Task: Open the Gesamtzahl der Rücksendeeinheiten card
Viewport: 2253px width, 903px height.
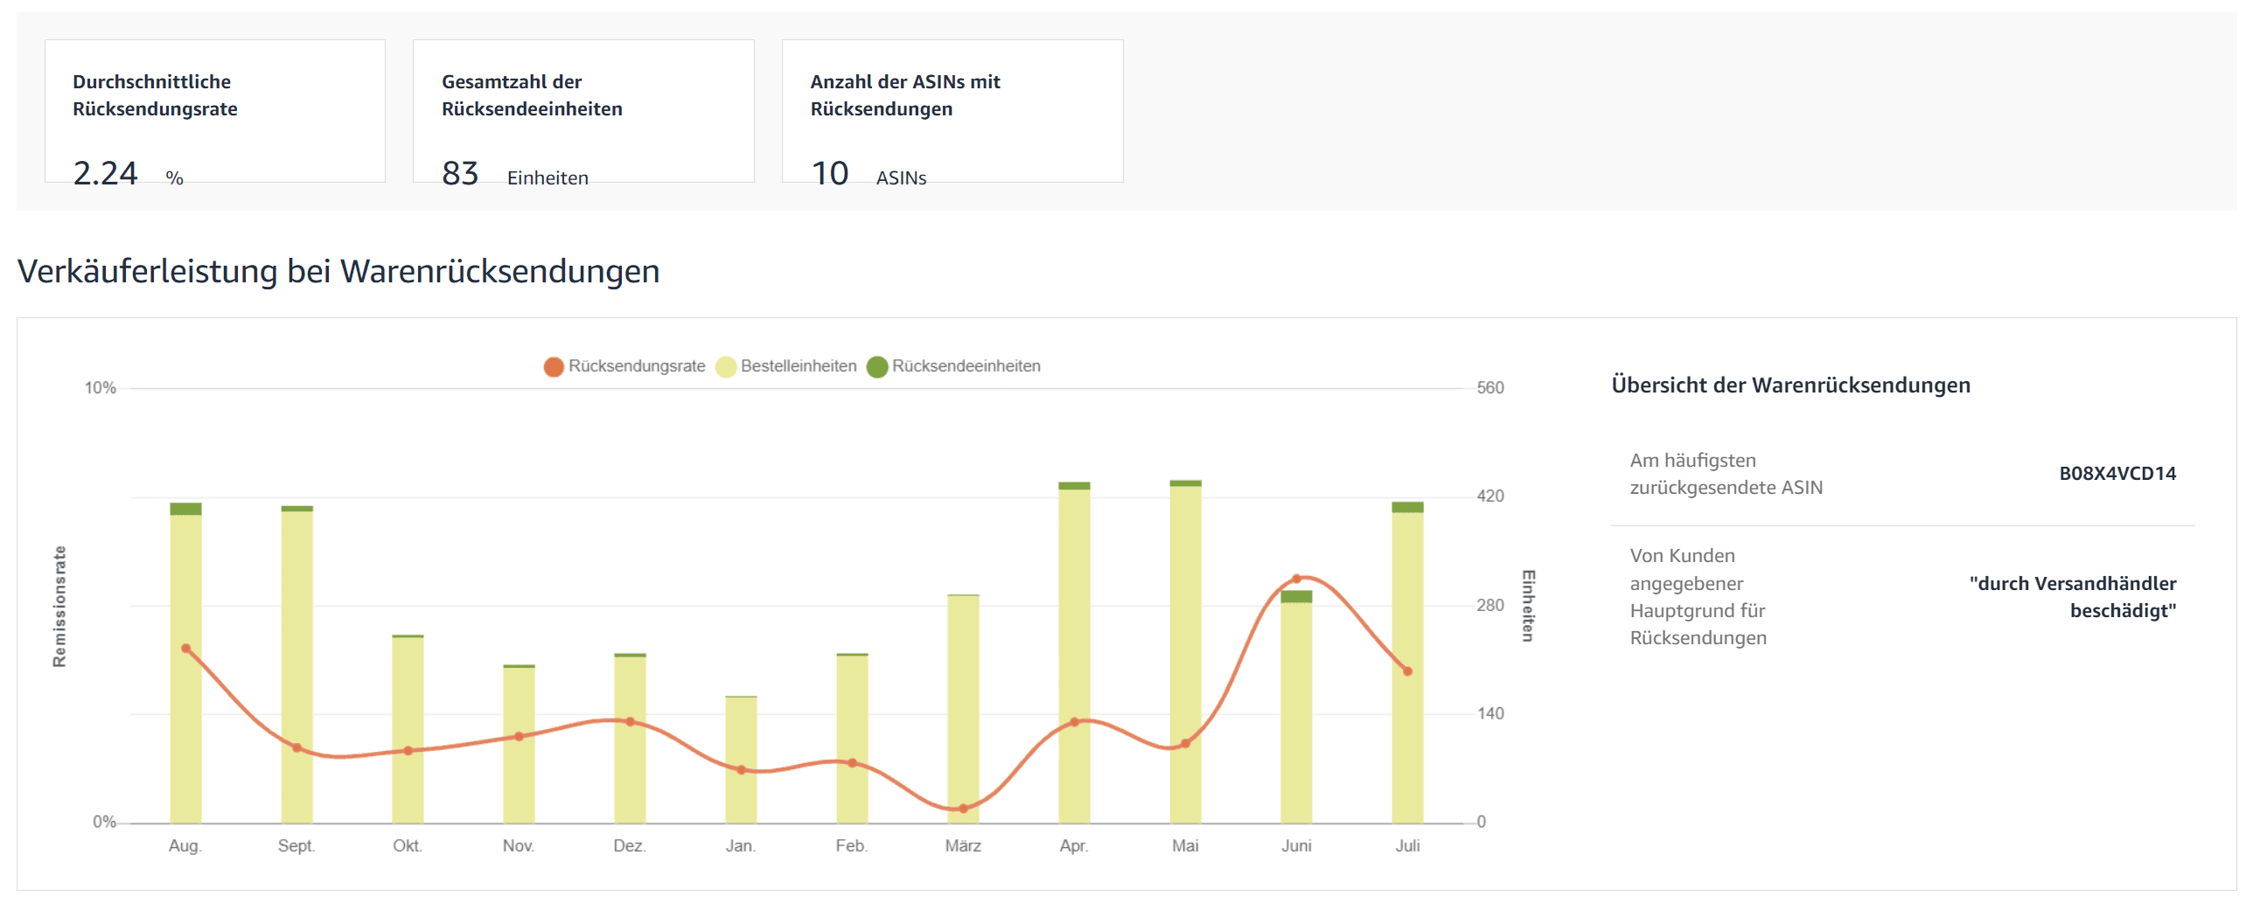Action: pyautogui.click(x=583, y=111)
